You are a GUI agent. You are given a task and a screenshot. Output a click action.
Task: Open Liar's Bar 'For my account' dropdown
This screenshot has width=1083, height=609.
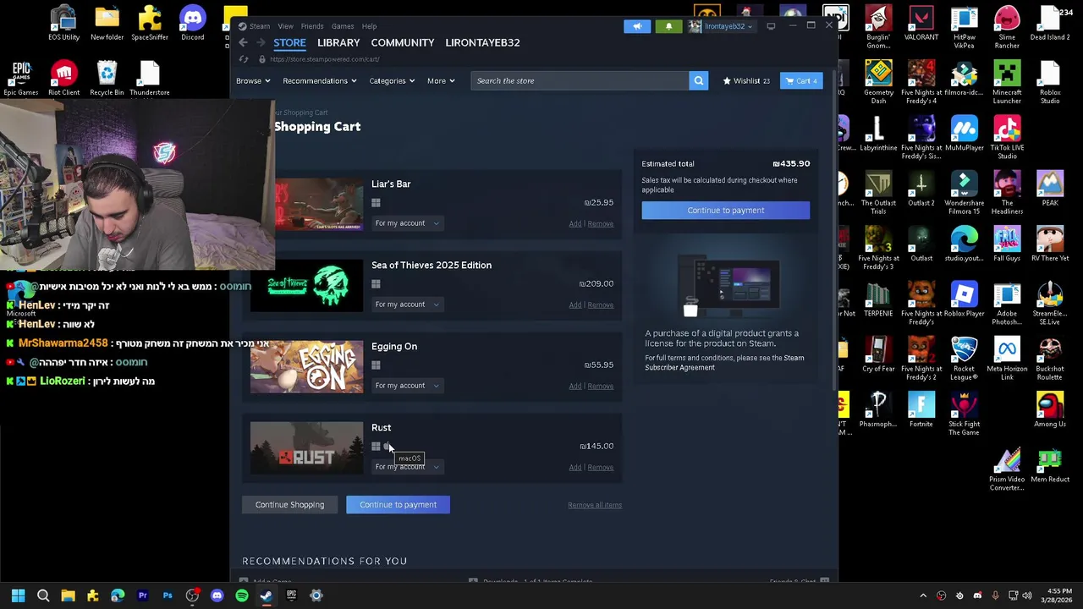pyautogui.click(x=407, y=223)
